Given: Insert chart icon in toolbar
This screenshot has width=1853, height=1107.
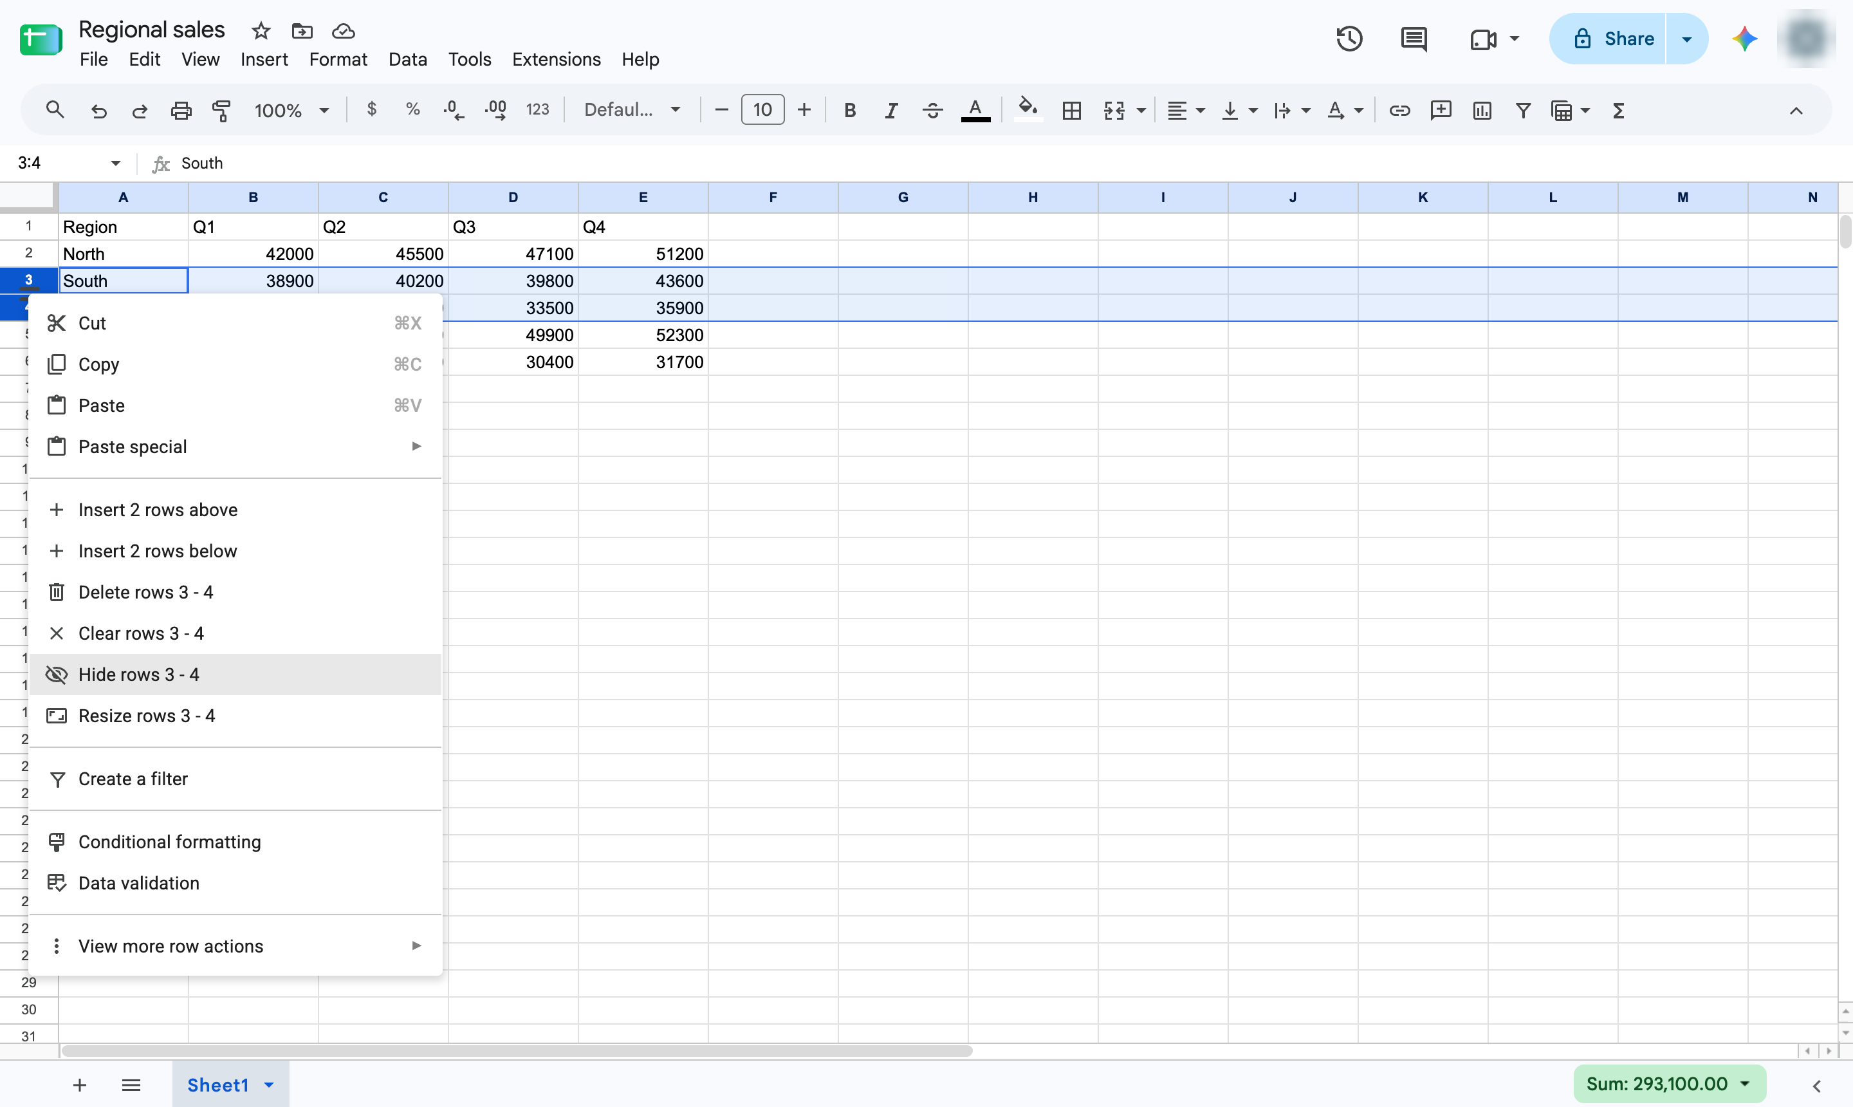Looking at the screenshot, I should pyautogui.click(x=1482, y=111).
